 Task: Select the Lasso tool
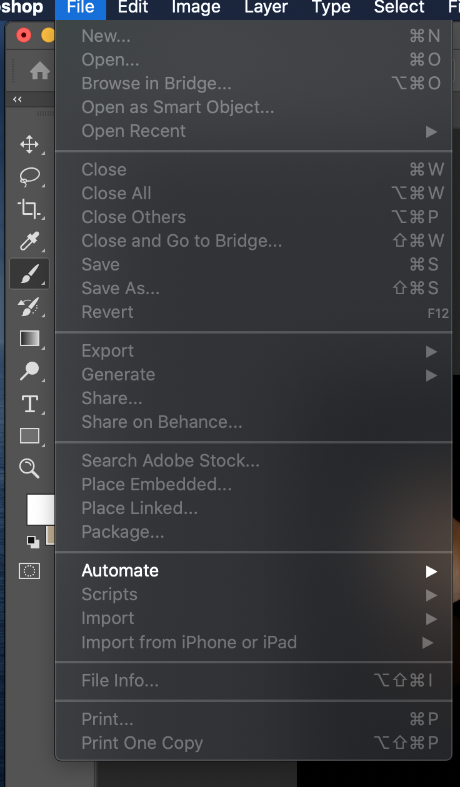(29, 177)
